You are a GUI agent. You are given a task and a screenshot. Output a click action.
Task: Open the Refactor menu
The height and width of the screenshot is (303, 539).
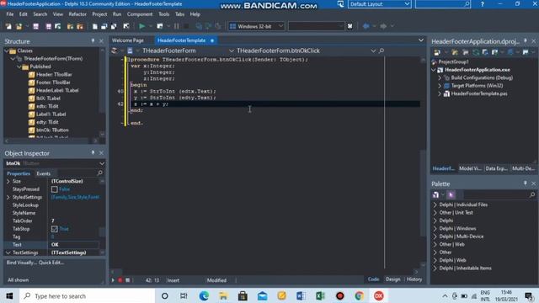point(77,14)
